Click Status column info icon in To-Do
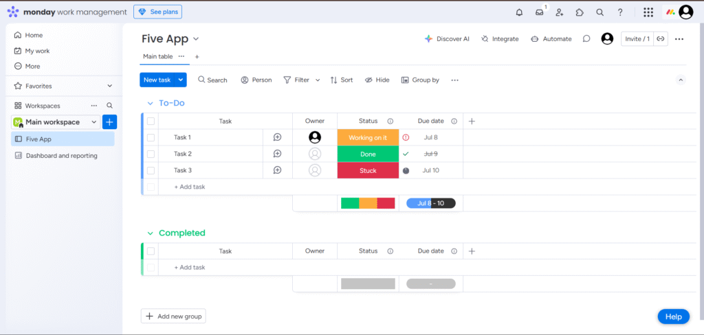 390,121
